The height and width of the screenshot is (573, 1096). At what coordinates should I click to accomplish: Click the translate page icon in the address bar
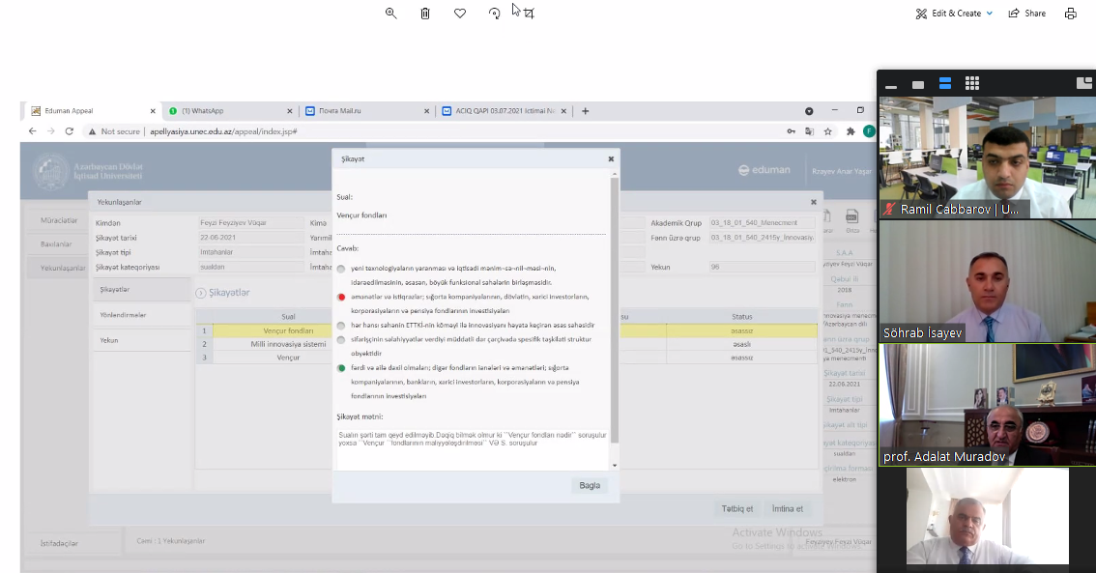[x=809, y=131]
